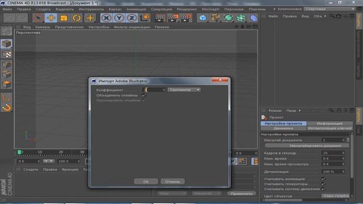Click the green timeline playhead marker
This screenshot has width=363, height=204.
point(19,152)
